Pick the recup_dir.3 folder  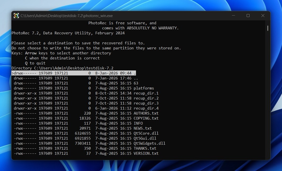(x=146, y=103)
